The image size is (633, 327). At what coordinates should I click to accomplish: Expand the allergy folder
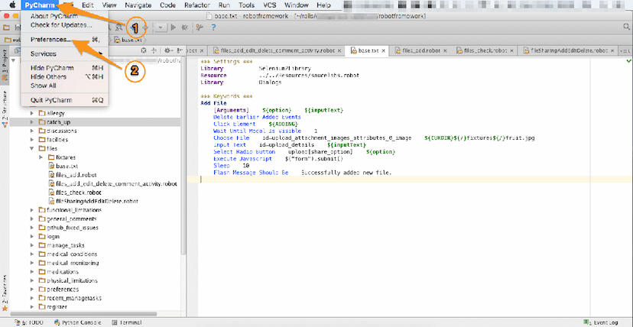tap(32, 113)
